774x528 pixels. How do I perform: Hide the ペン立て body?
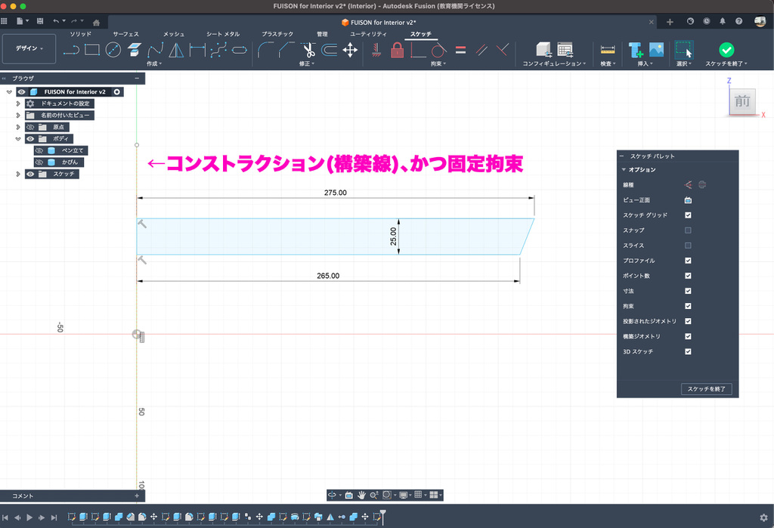point(39,150)
